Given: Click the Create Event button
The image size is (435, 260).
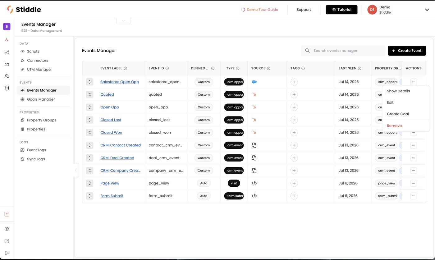Looking at the screenshot, I should [407, 51].
